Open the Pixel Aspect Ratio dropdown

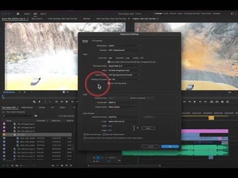click(x=124, y=66)
